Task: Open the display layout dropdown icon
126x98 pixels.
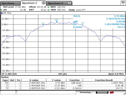Action: pos(123,3)
